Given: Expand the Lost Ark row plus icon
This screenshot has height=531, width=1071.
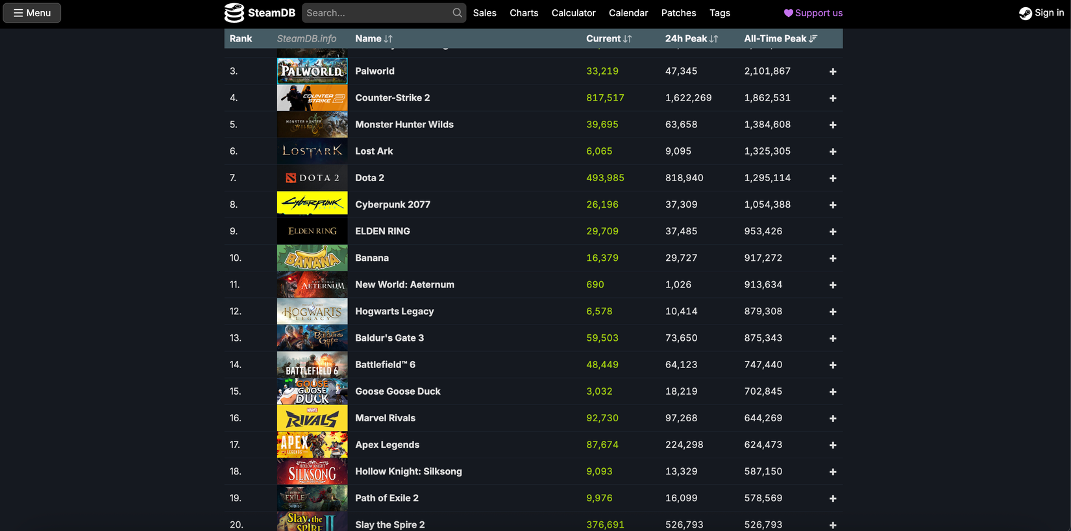Looking at the screenshot, I should coord(833,151).
